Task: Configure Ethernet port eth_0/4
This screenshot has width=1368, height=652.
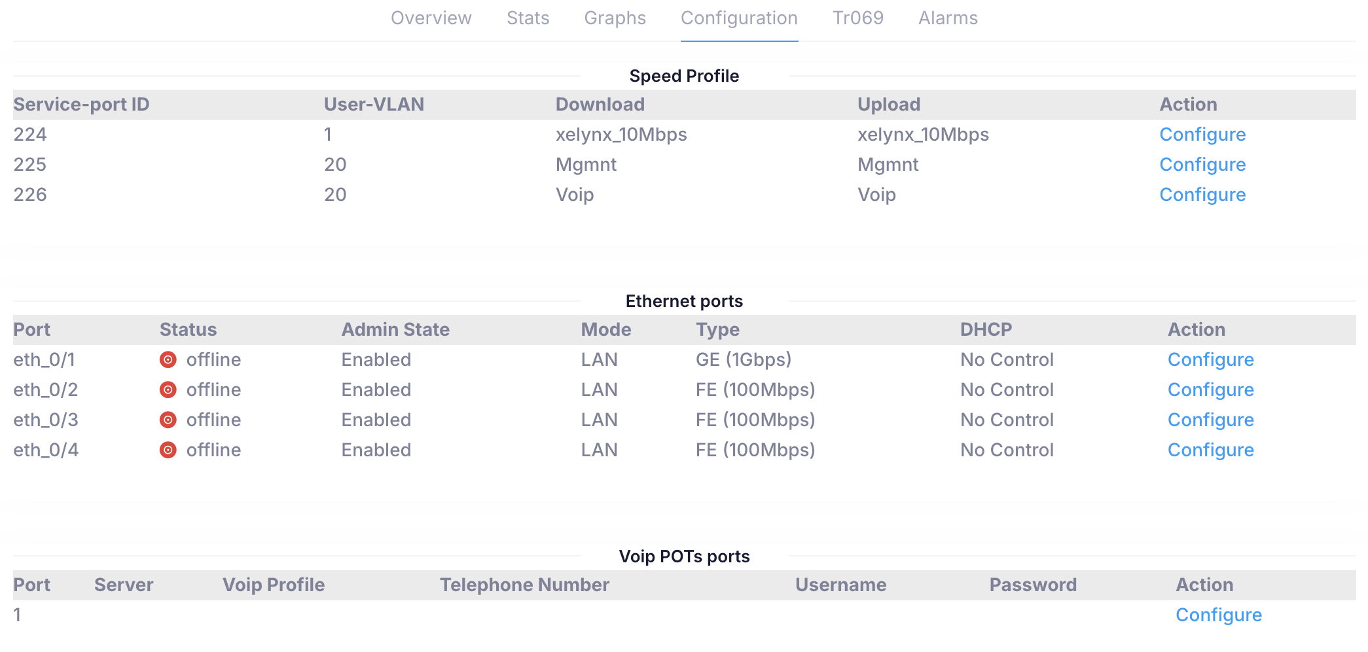Action: [1210, 450]
